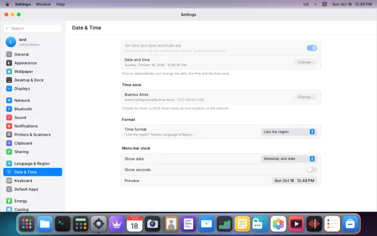The image size is (377, 236).
Task: Open the Time format dropdown
Action: [289, 132]
